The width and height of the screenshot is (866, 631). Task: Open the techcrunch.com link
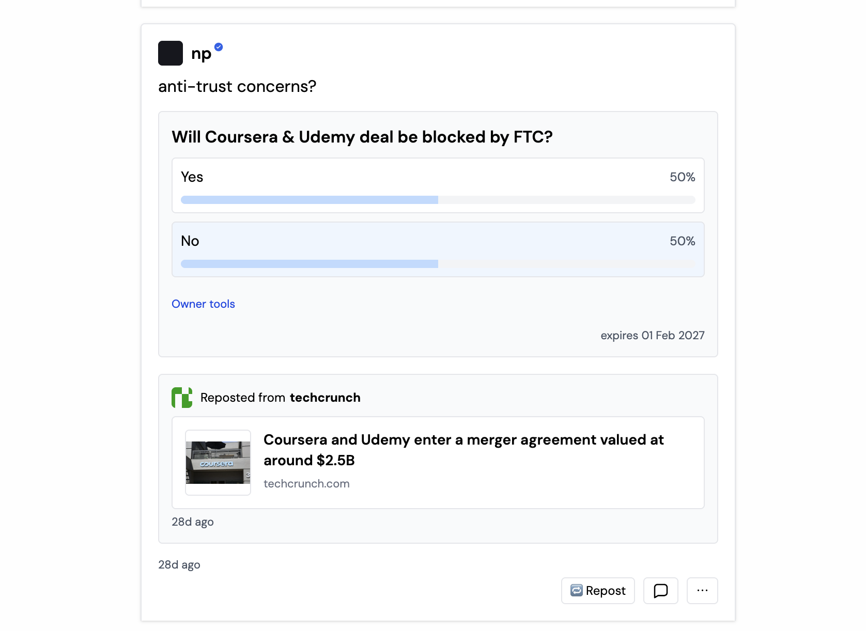coord(306,483)
